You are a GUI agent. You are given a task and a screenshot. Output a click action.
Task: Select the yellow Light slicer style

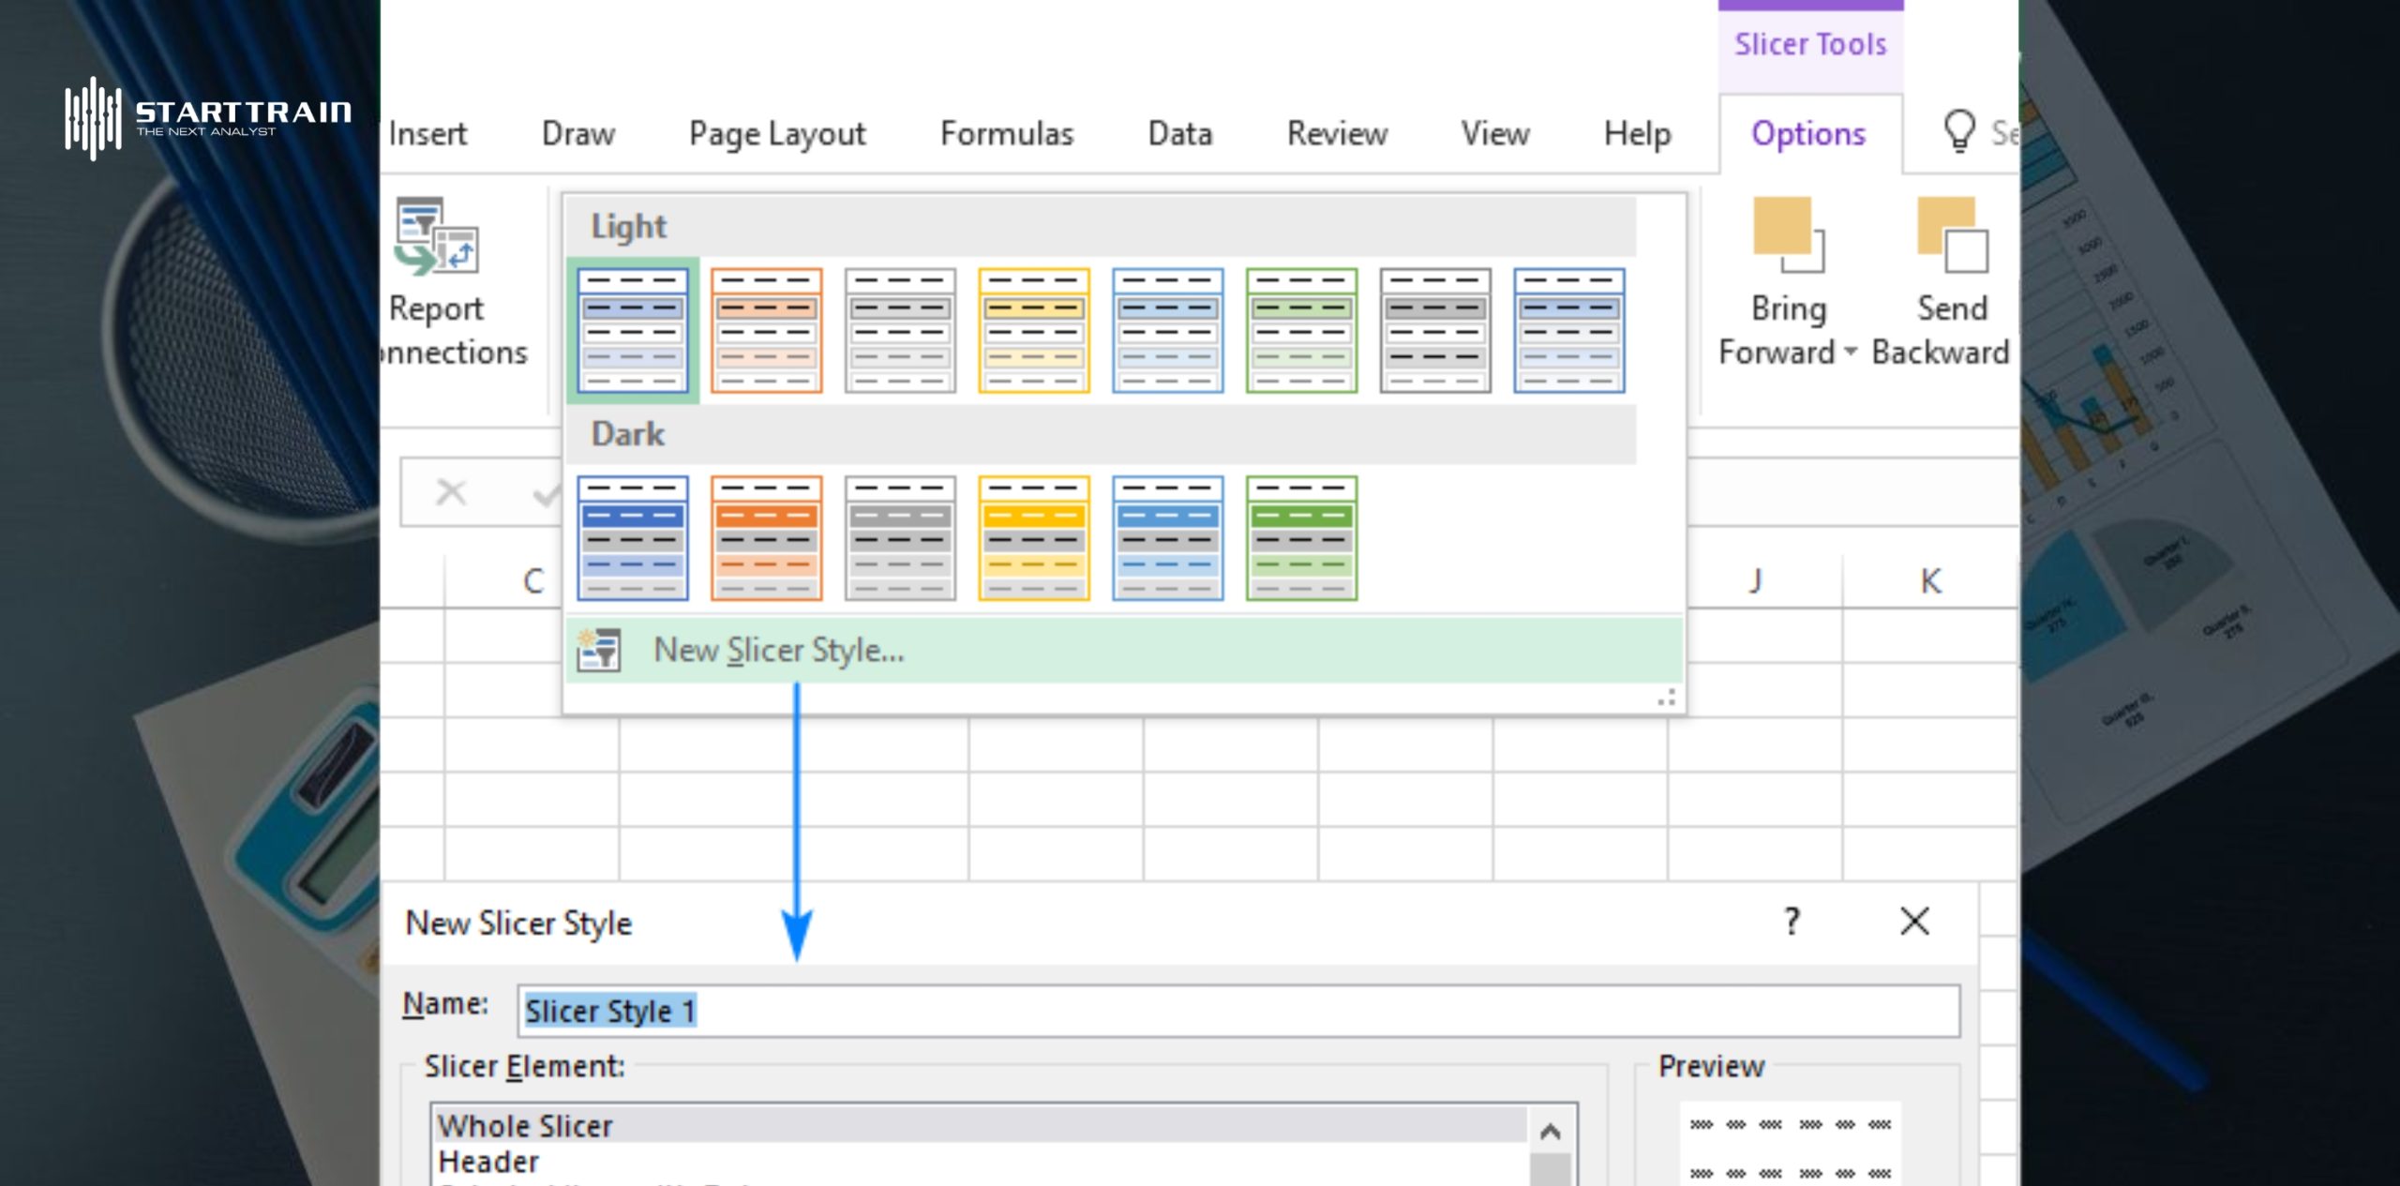click(x=1033, y=330)
